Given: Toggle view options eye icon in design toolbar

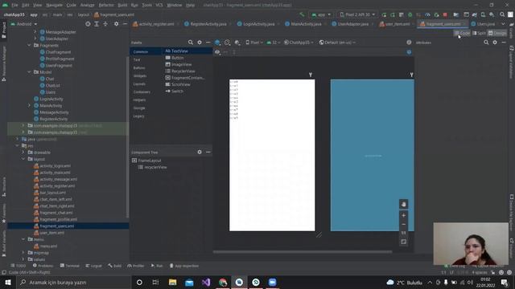Looking at the screenshot, I should pyautogui.click(x=217, y=51).
